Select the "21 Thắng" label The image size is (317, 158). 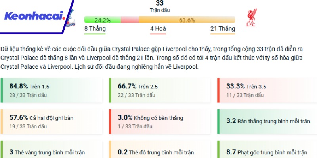[222, 29]
